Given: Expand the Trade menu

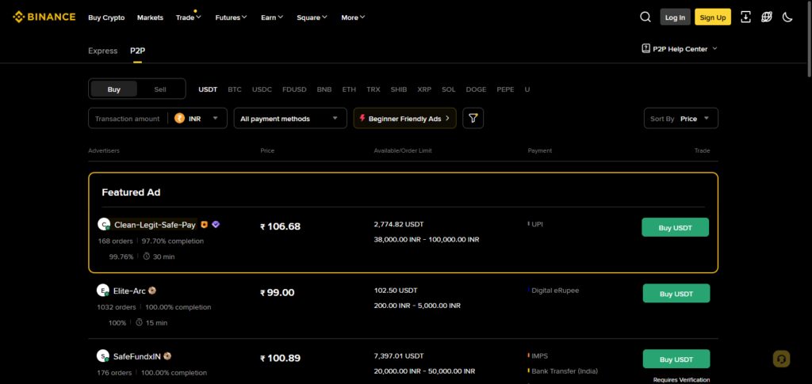Looking at the screenshot, I should 189,17.
